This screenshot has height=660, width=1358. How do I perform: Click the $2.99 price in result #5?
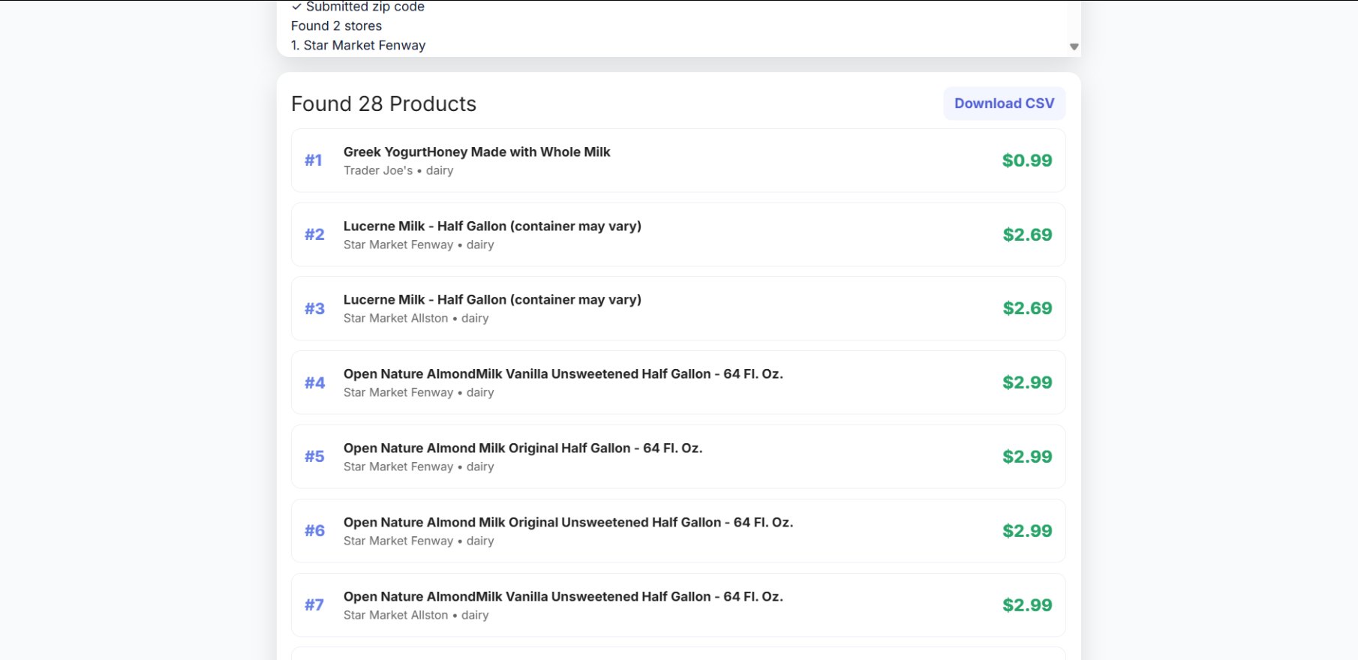pos(1027,457)
